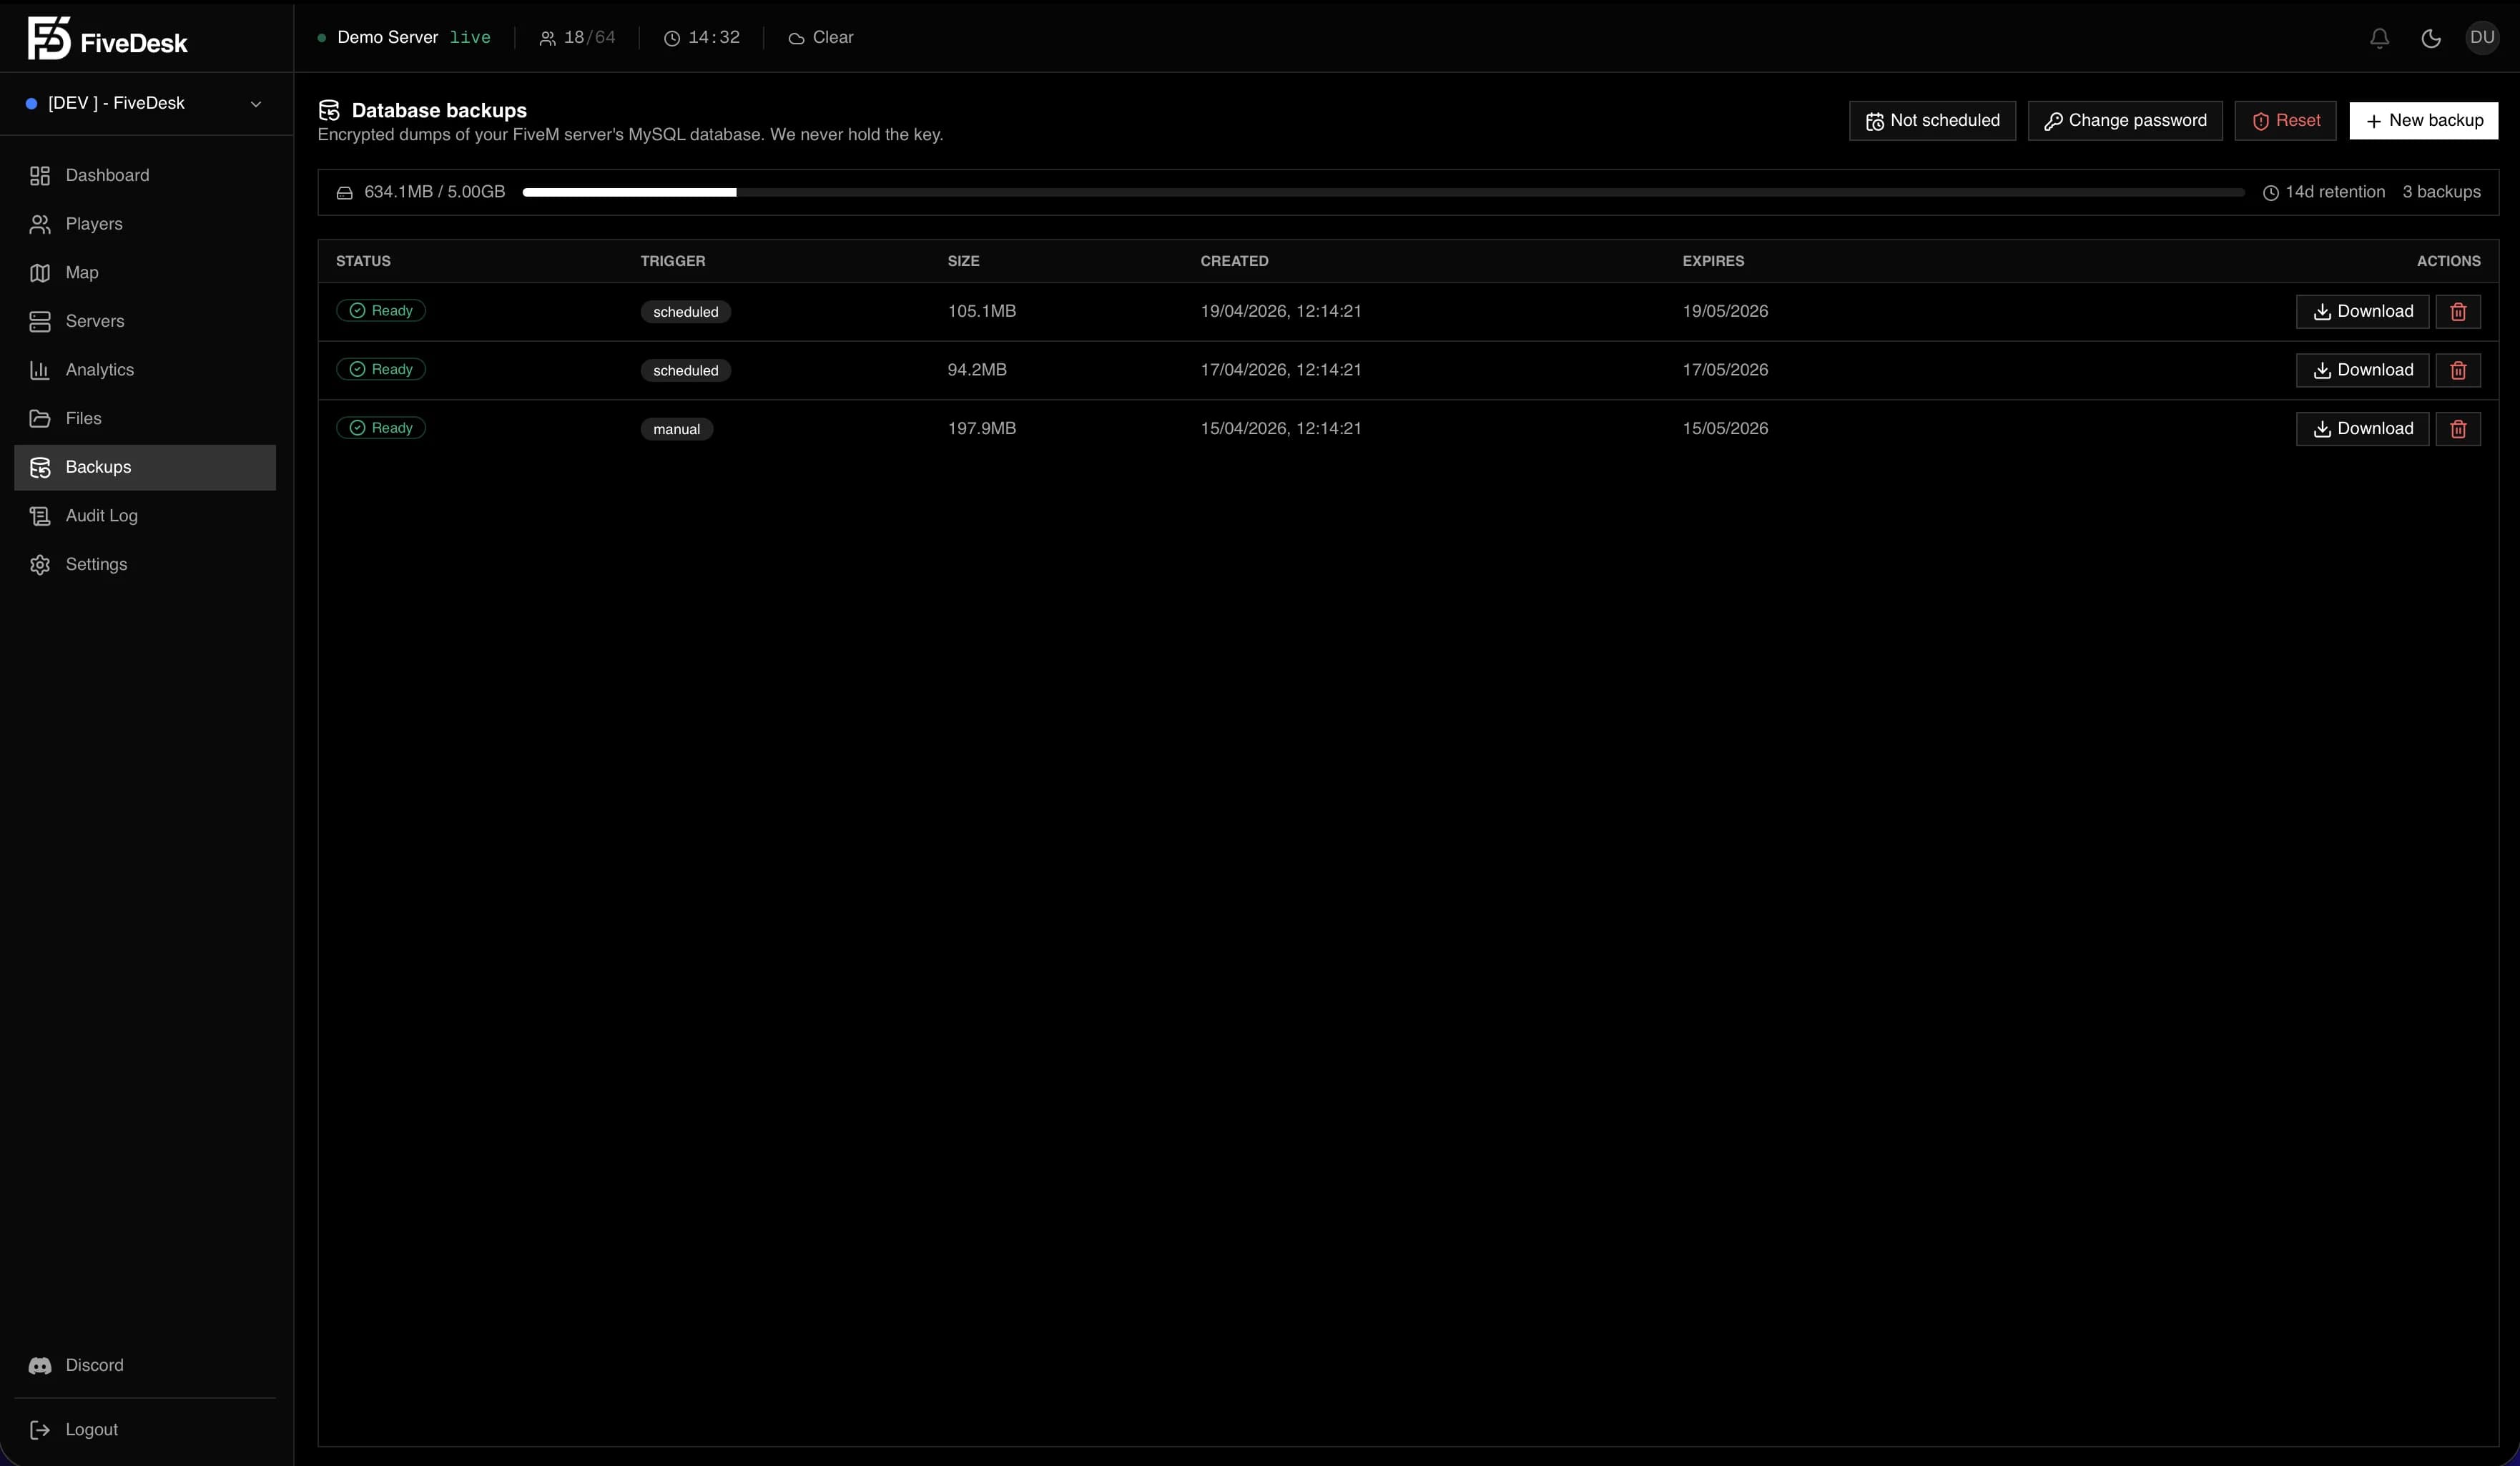This screenshot has height=1466, width=2520.
Task: Click the 14:32 server time
Action: 702,38
